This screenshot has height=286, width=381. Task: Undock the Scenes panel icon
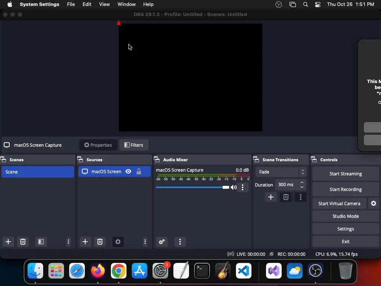click(x=3, y=160)
